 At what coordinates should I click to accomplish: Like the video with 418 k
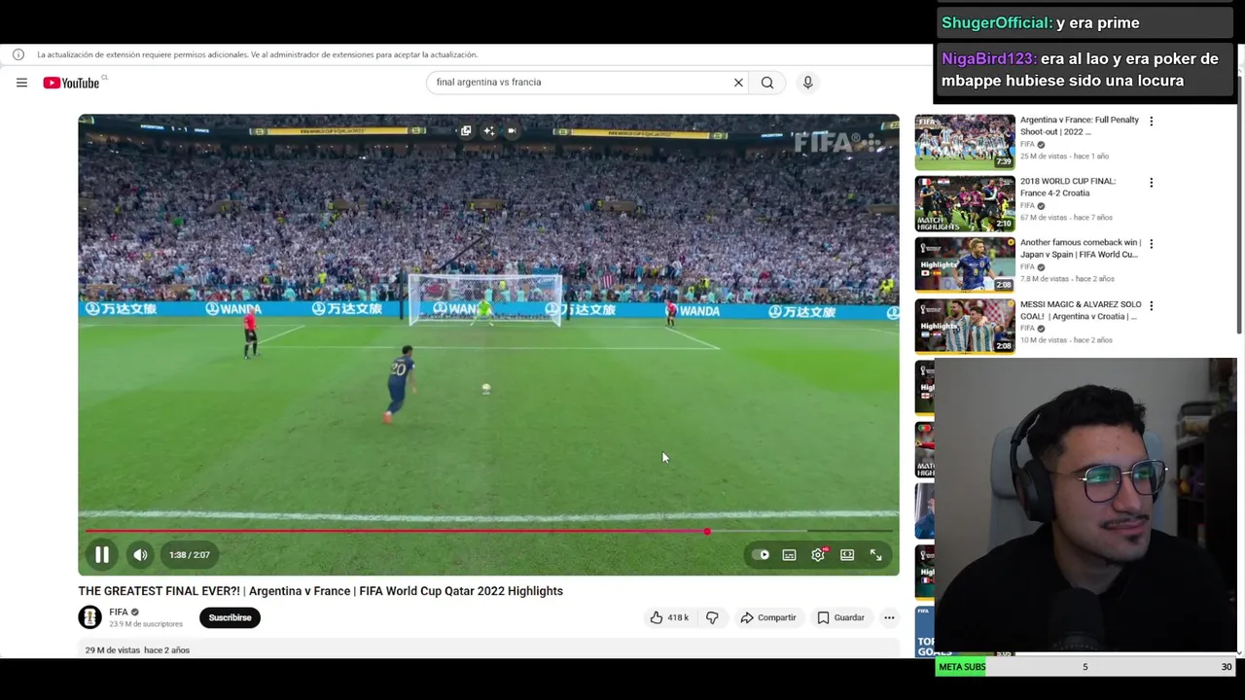(669, 617)
